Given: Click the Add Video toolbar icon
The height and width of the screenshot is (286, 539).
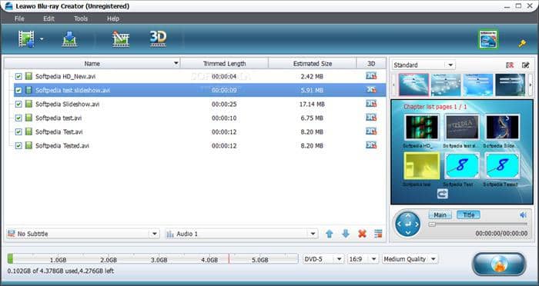Looking at the screenshot, I should 26,38.
